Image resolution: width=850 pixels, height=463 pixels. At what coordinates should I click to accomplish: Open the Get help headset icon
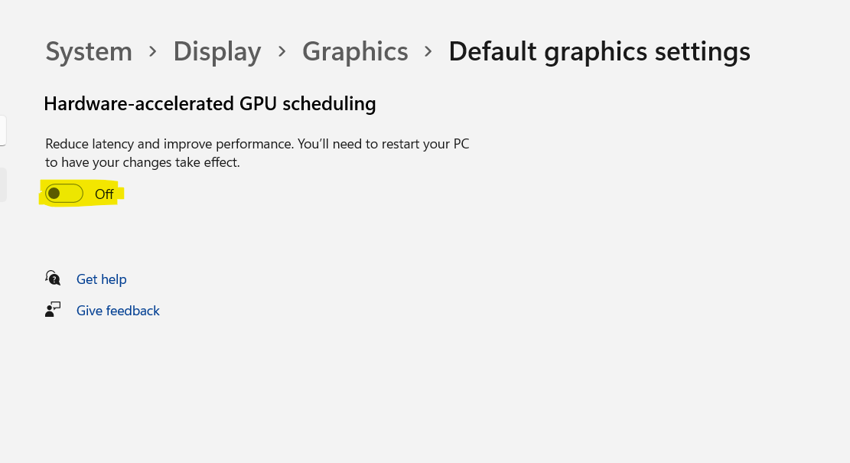point(53,278)
